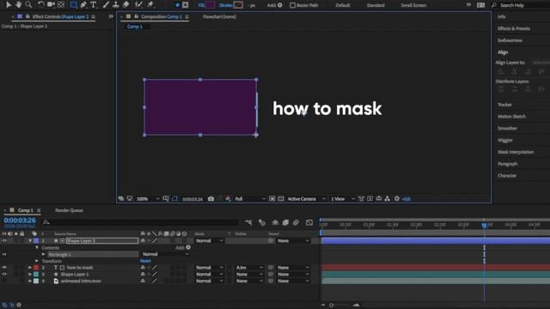Open the Full resolution dropdown
Screen dimensions: 550x309
point(250,198)
